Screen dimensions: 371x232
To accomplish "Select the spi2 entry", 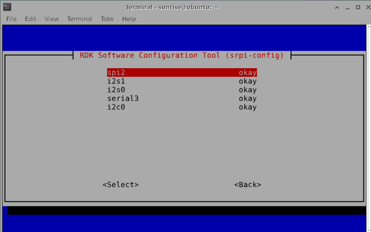I will pos(182,73).
